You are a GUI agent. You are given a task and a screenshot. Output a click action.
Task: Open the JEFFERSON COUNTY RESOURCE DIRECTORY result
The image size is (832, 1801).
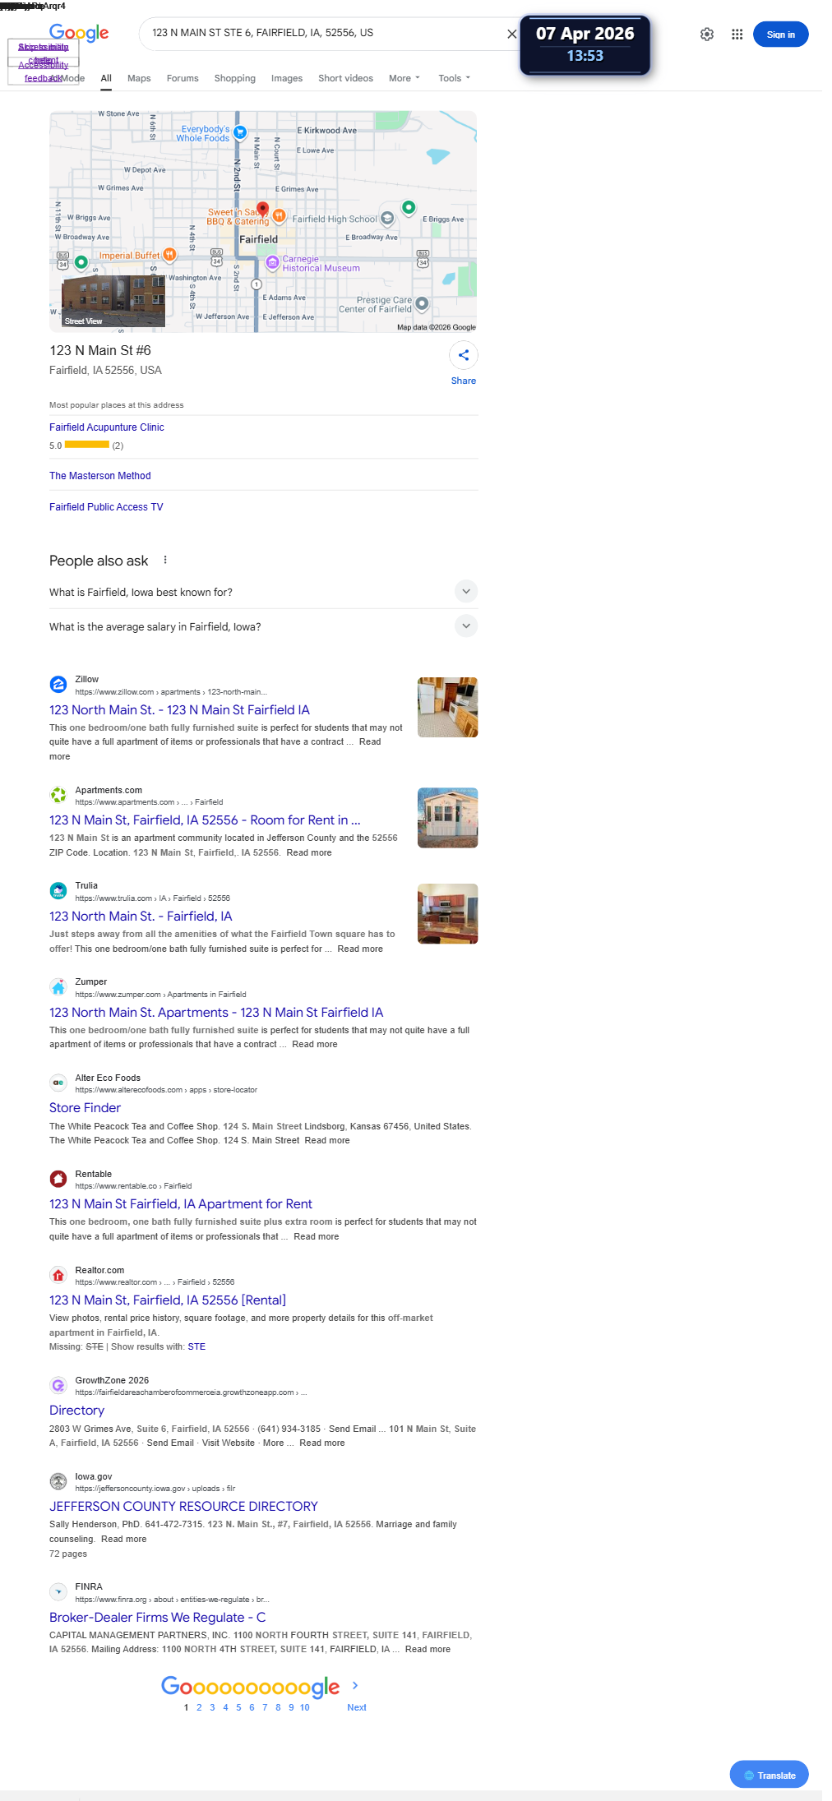pyautogui.click(x=183, y=1506)
